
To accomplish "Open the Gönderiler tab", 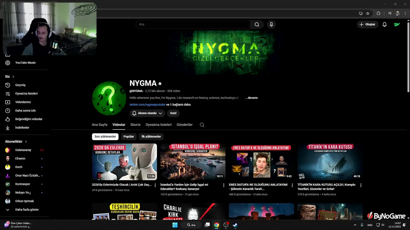I will pyautogui.click(x=184, y=125).
